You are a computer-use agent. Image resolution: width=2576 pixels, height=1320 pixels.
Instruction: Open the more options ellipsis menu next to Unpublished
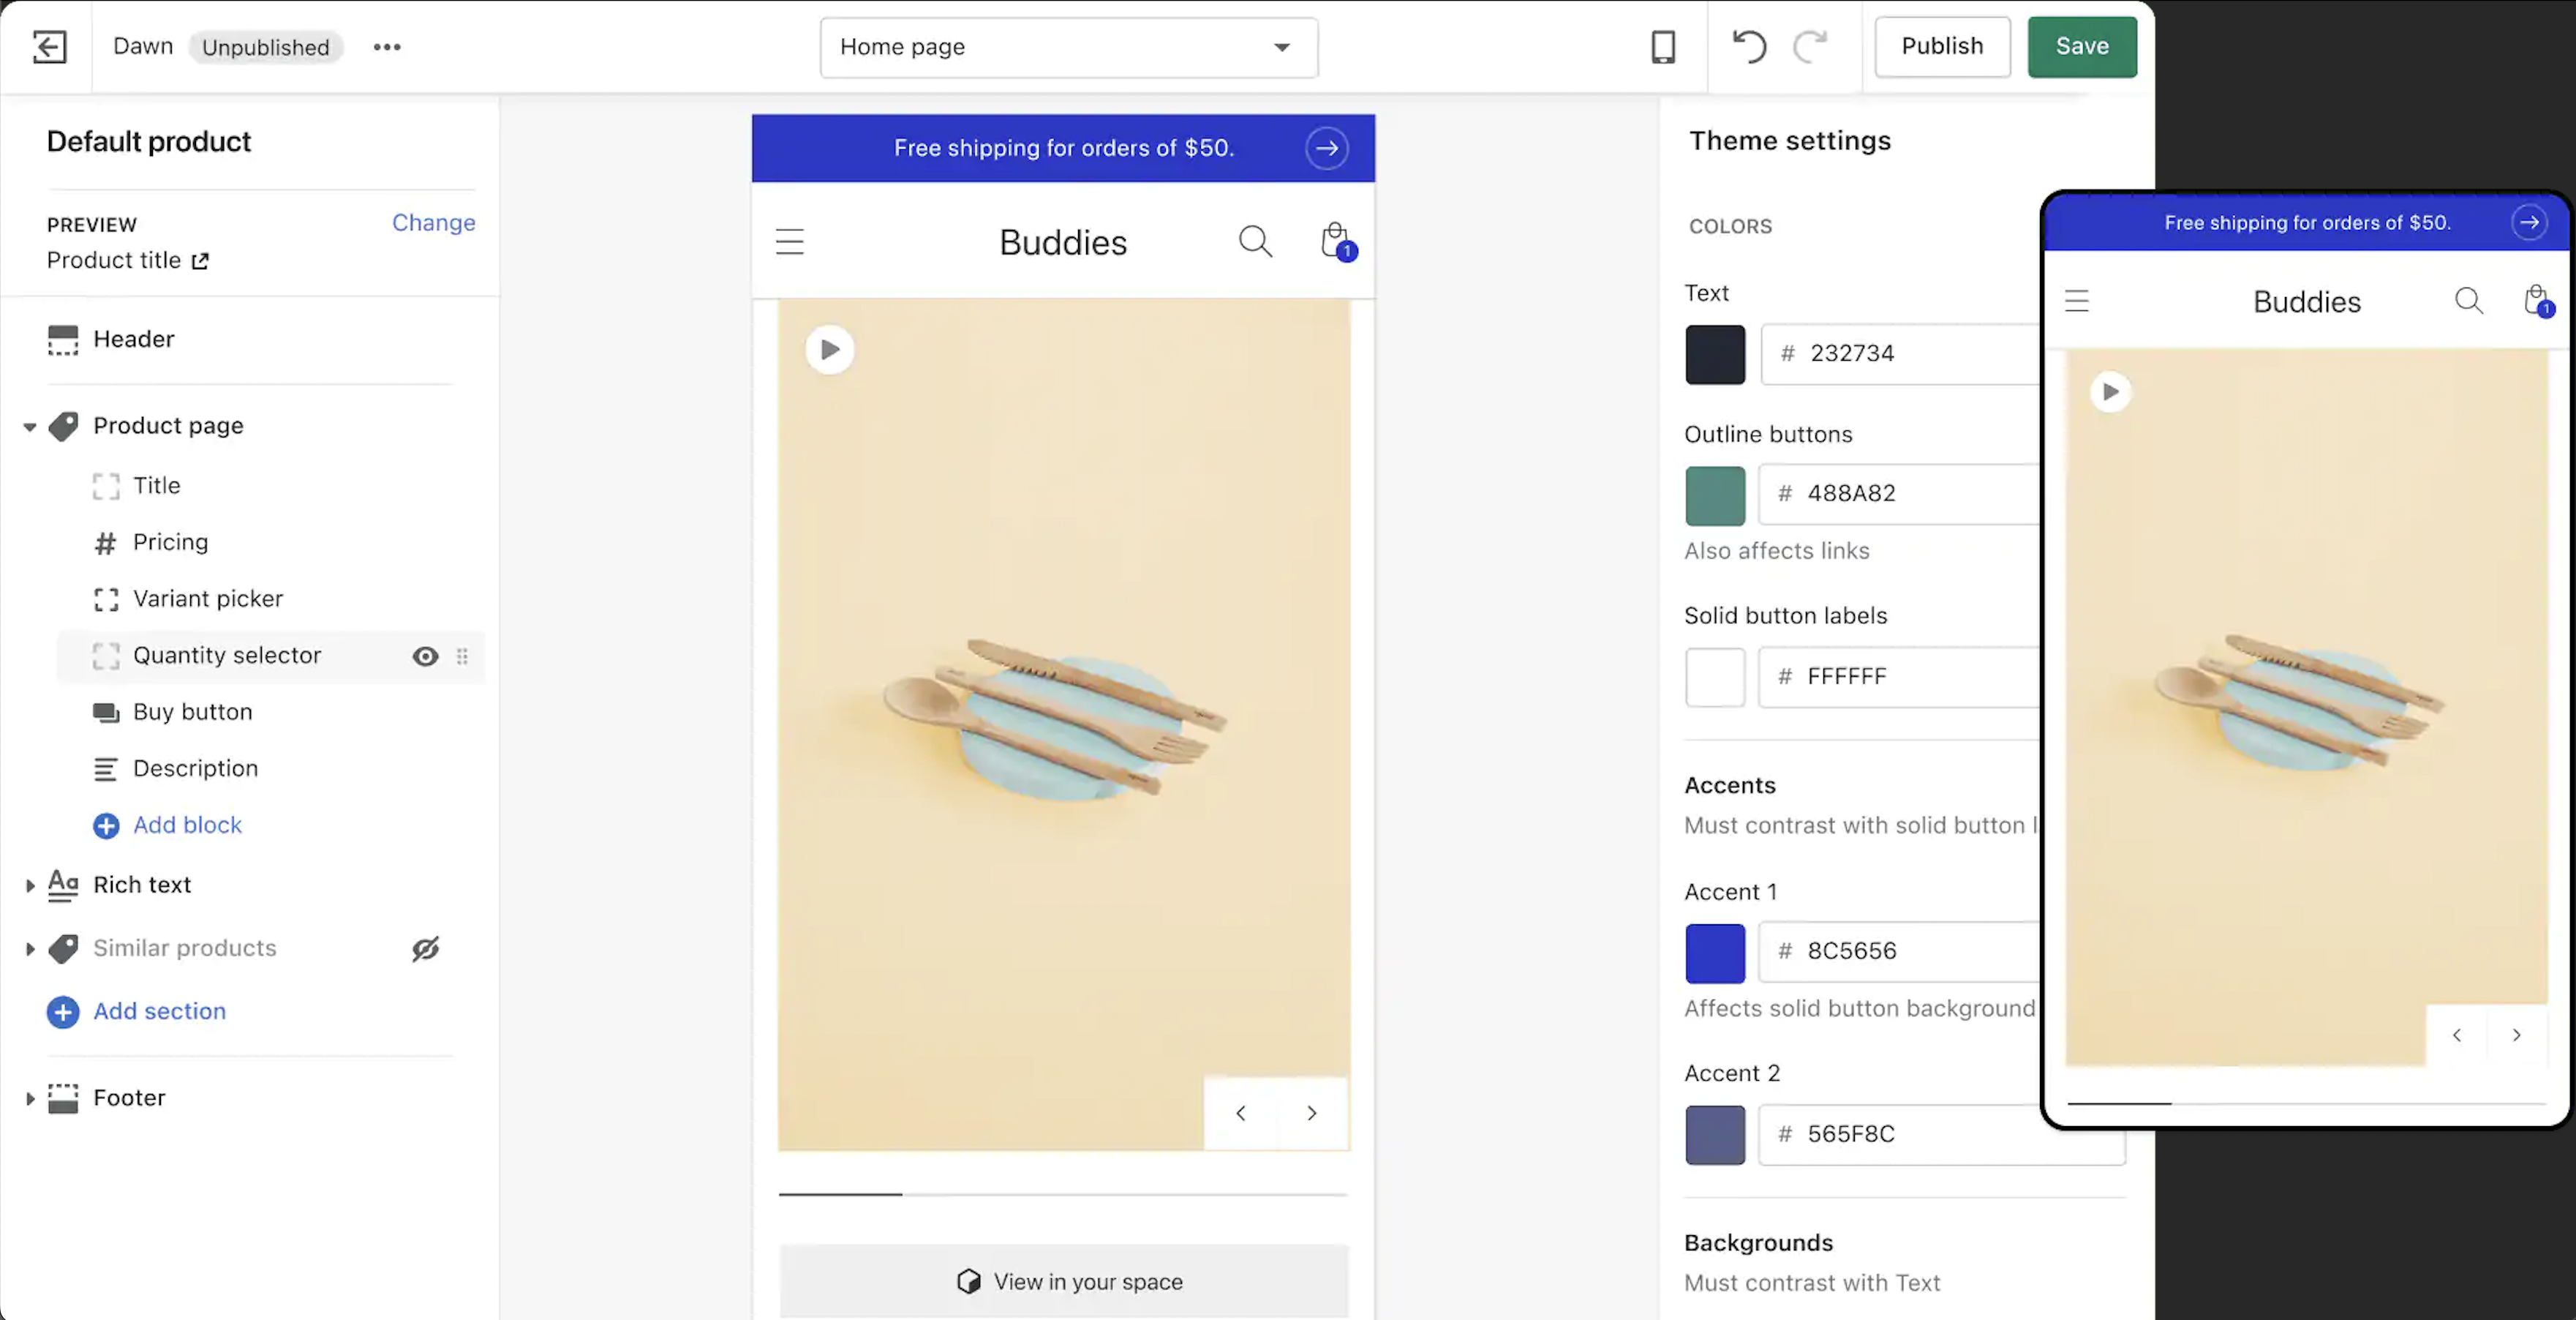[x=387, y=47]
